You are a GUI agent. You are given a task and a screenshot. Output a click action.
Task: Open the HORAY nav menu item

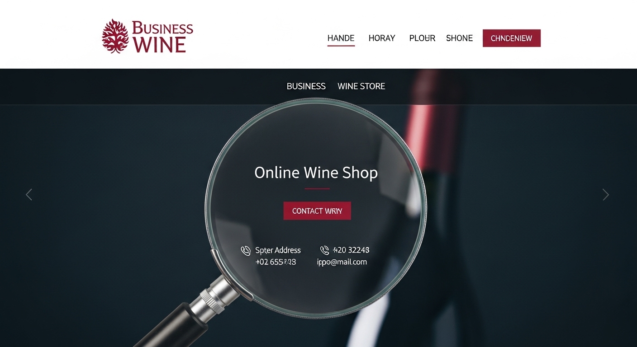click(x=382, y=38)
